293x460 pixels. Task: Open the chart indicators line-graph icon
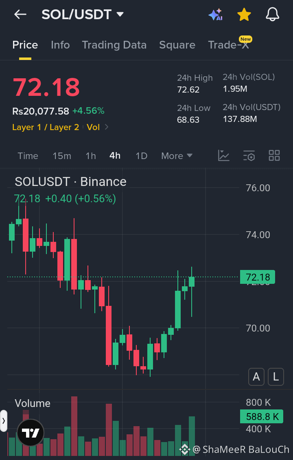224,155
